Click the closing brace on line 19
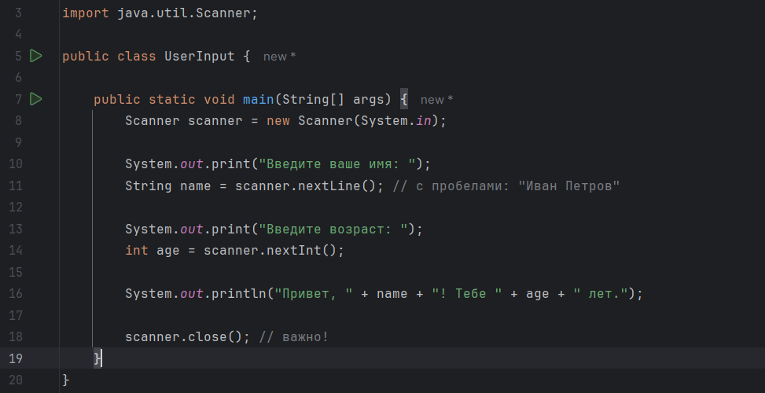The height and width of the screenshot is (393, 765). [x=97, y=359]
